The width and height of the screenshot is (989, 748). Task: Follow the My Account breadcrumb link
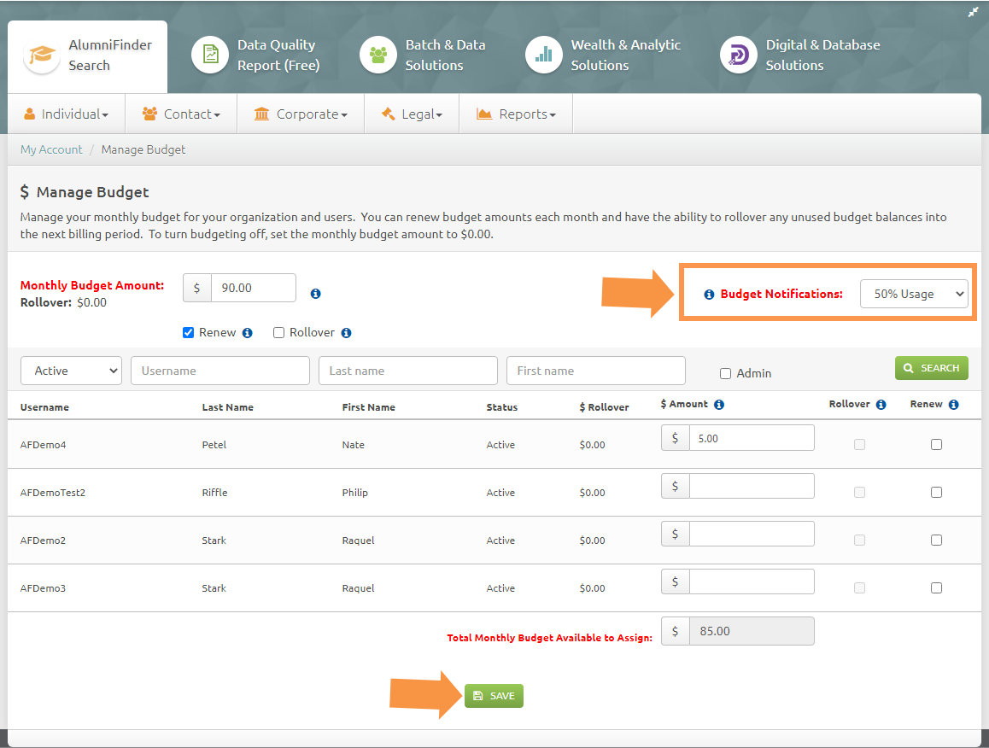click(x=51, y=149)
